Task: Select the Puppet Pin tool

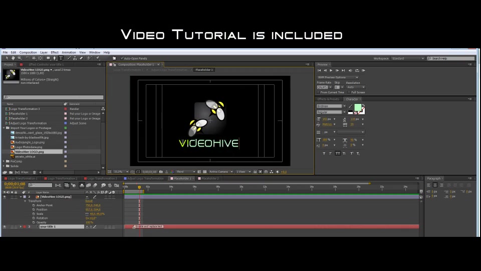Action: click(98, 58)
